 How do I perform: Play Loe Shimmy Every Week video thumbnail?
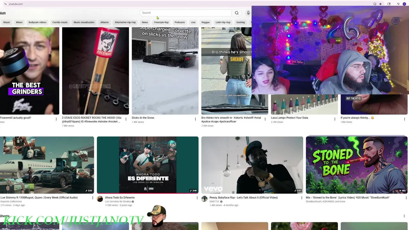point(47,165)
